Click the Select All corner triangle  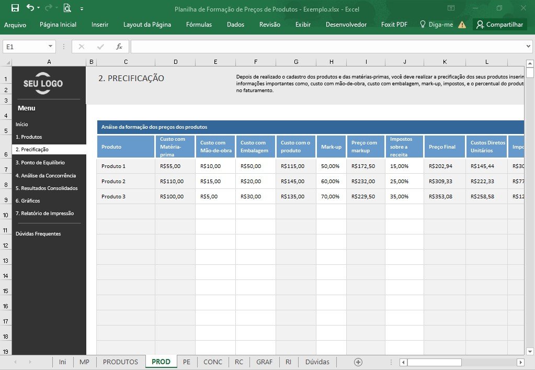tap(8, 62)
